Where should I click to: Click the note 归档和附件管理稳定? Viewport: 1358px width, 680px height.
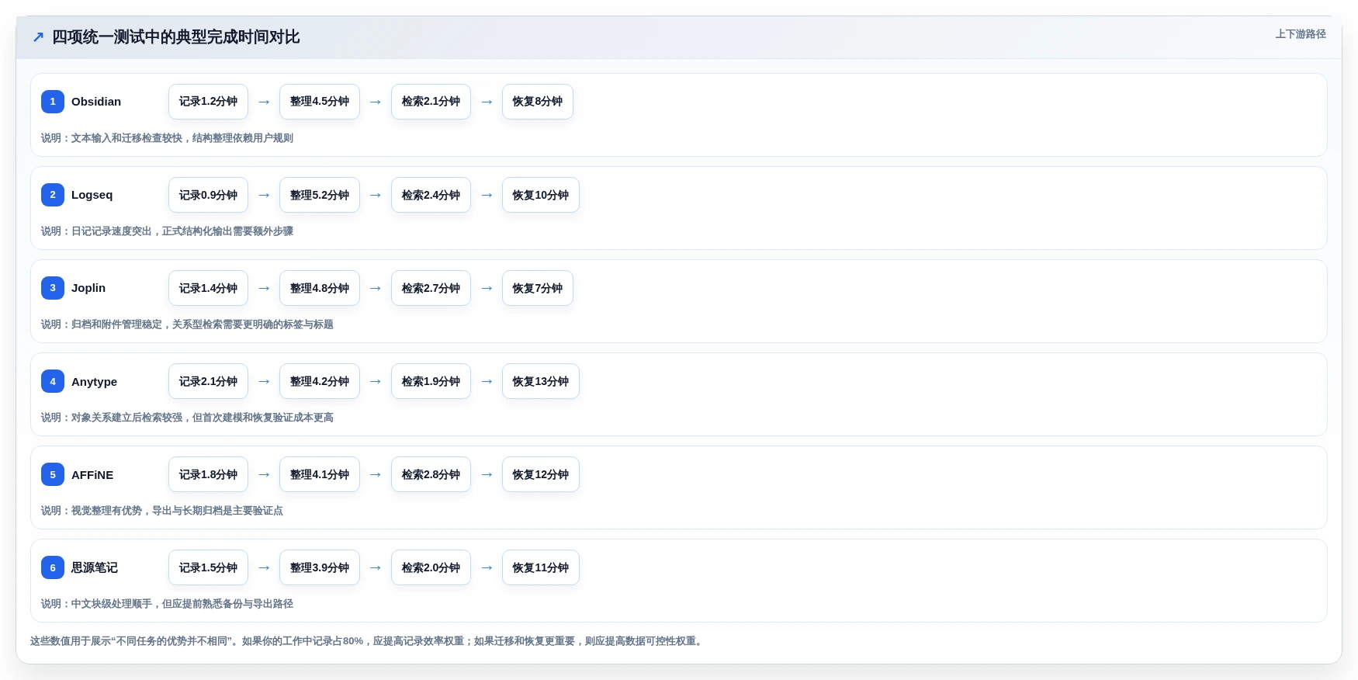(187, 324)
